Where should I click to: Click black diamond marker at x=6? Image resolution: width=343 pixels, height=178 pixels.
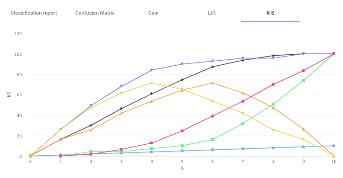pyautogui.click(x=212, y=67)
